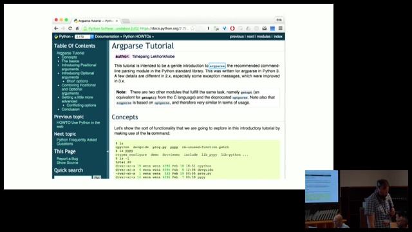Open HOWTO Use Python in the web link
This screenshot has width=412, height=232.
(x=79, y=124)
